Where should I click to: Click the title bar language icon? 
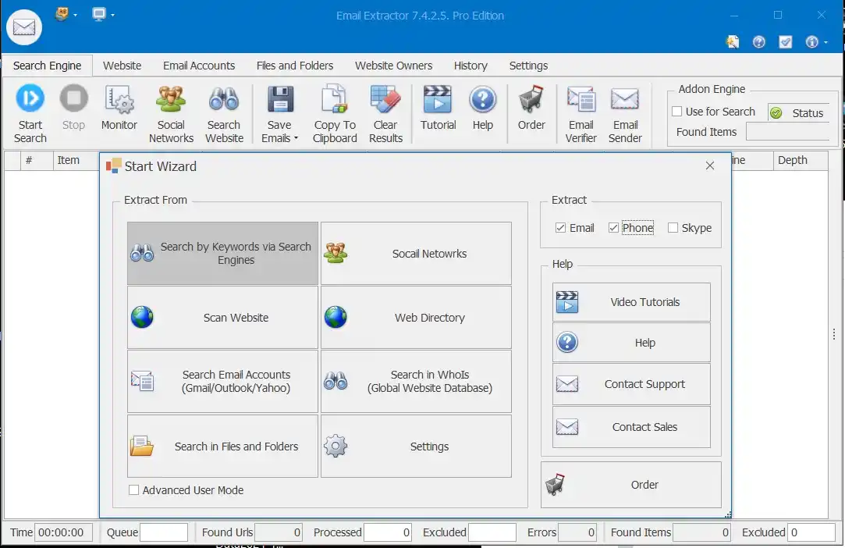pyautogui.click(x=62, y=14)
